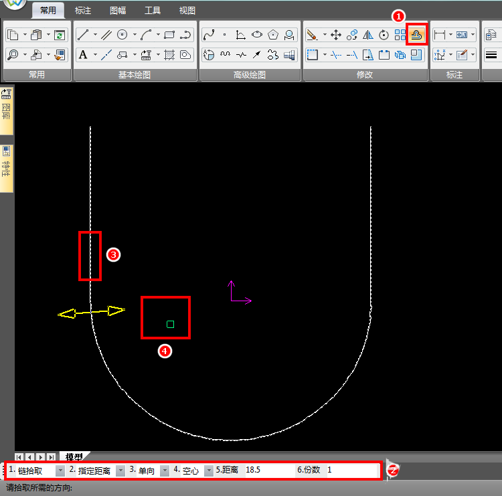
Task: Select the Coordinate dimension tool
Action: point(440,55)
